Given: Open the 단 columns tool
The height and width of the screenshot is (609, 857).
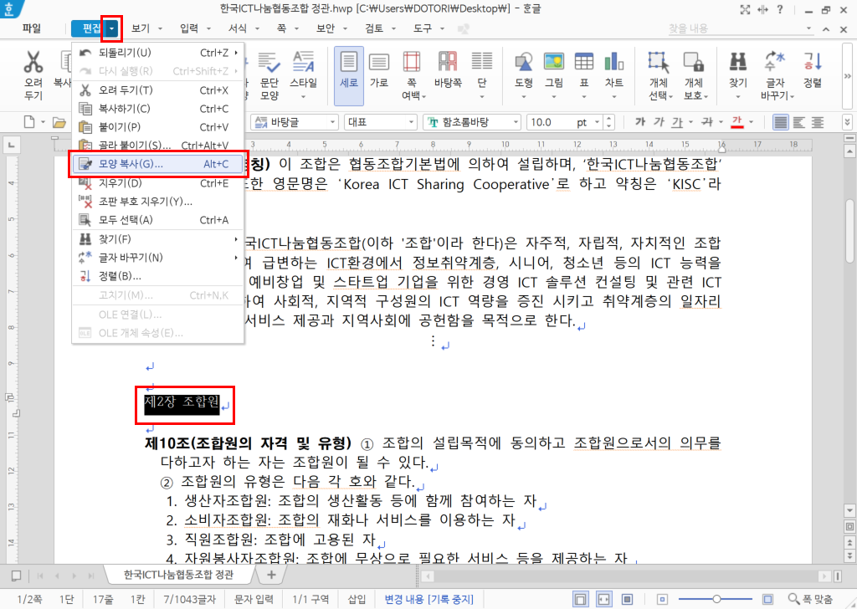Looking at the screenshot, I should 481,75.
